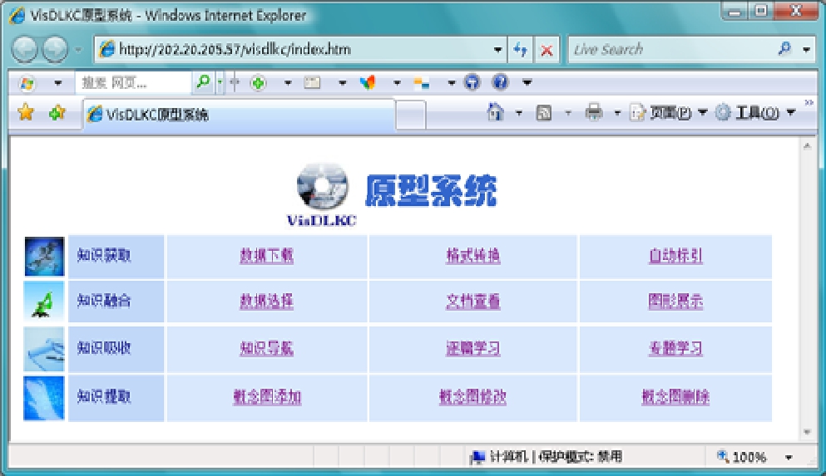Expand the dropdown beside the help icon

coord(527,82)
